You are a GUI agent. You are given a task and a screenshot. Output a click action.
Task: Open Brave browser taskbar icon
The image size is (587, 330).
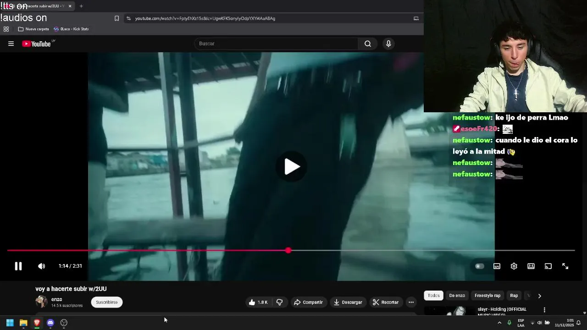(37, 323)
